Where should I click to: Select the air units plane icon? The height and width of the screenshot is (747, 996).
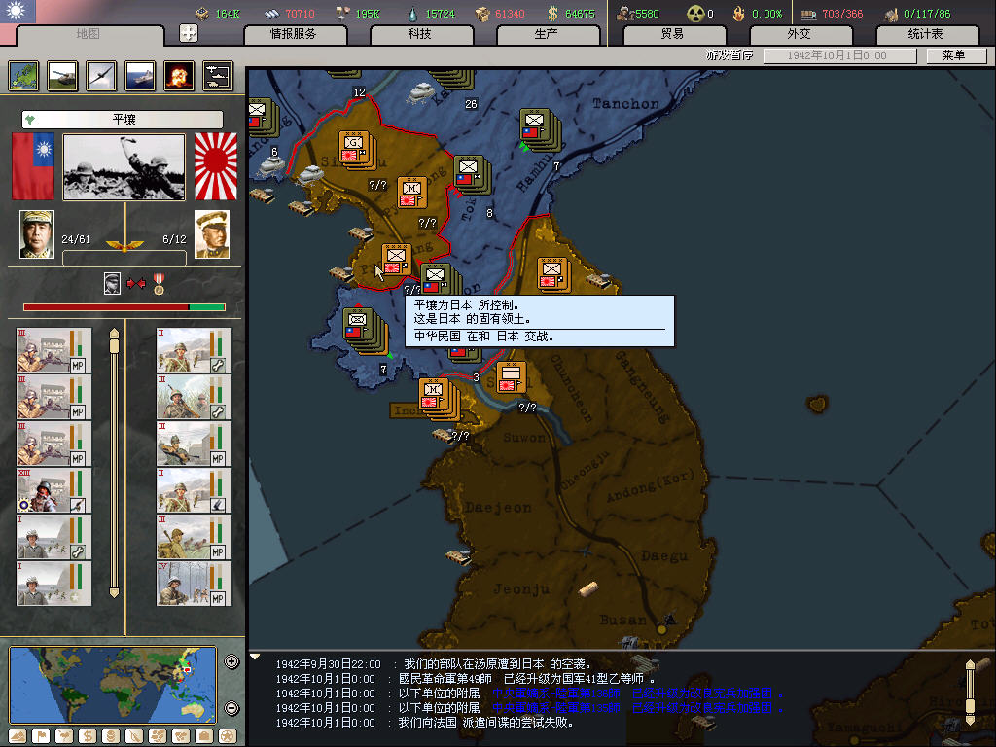coord(101,76)
